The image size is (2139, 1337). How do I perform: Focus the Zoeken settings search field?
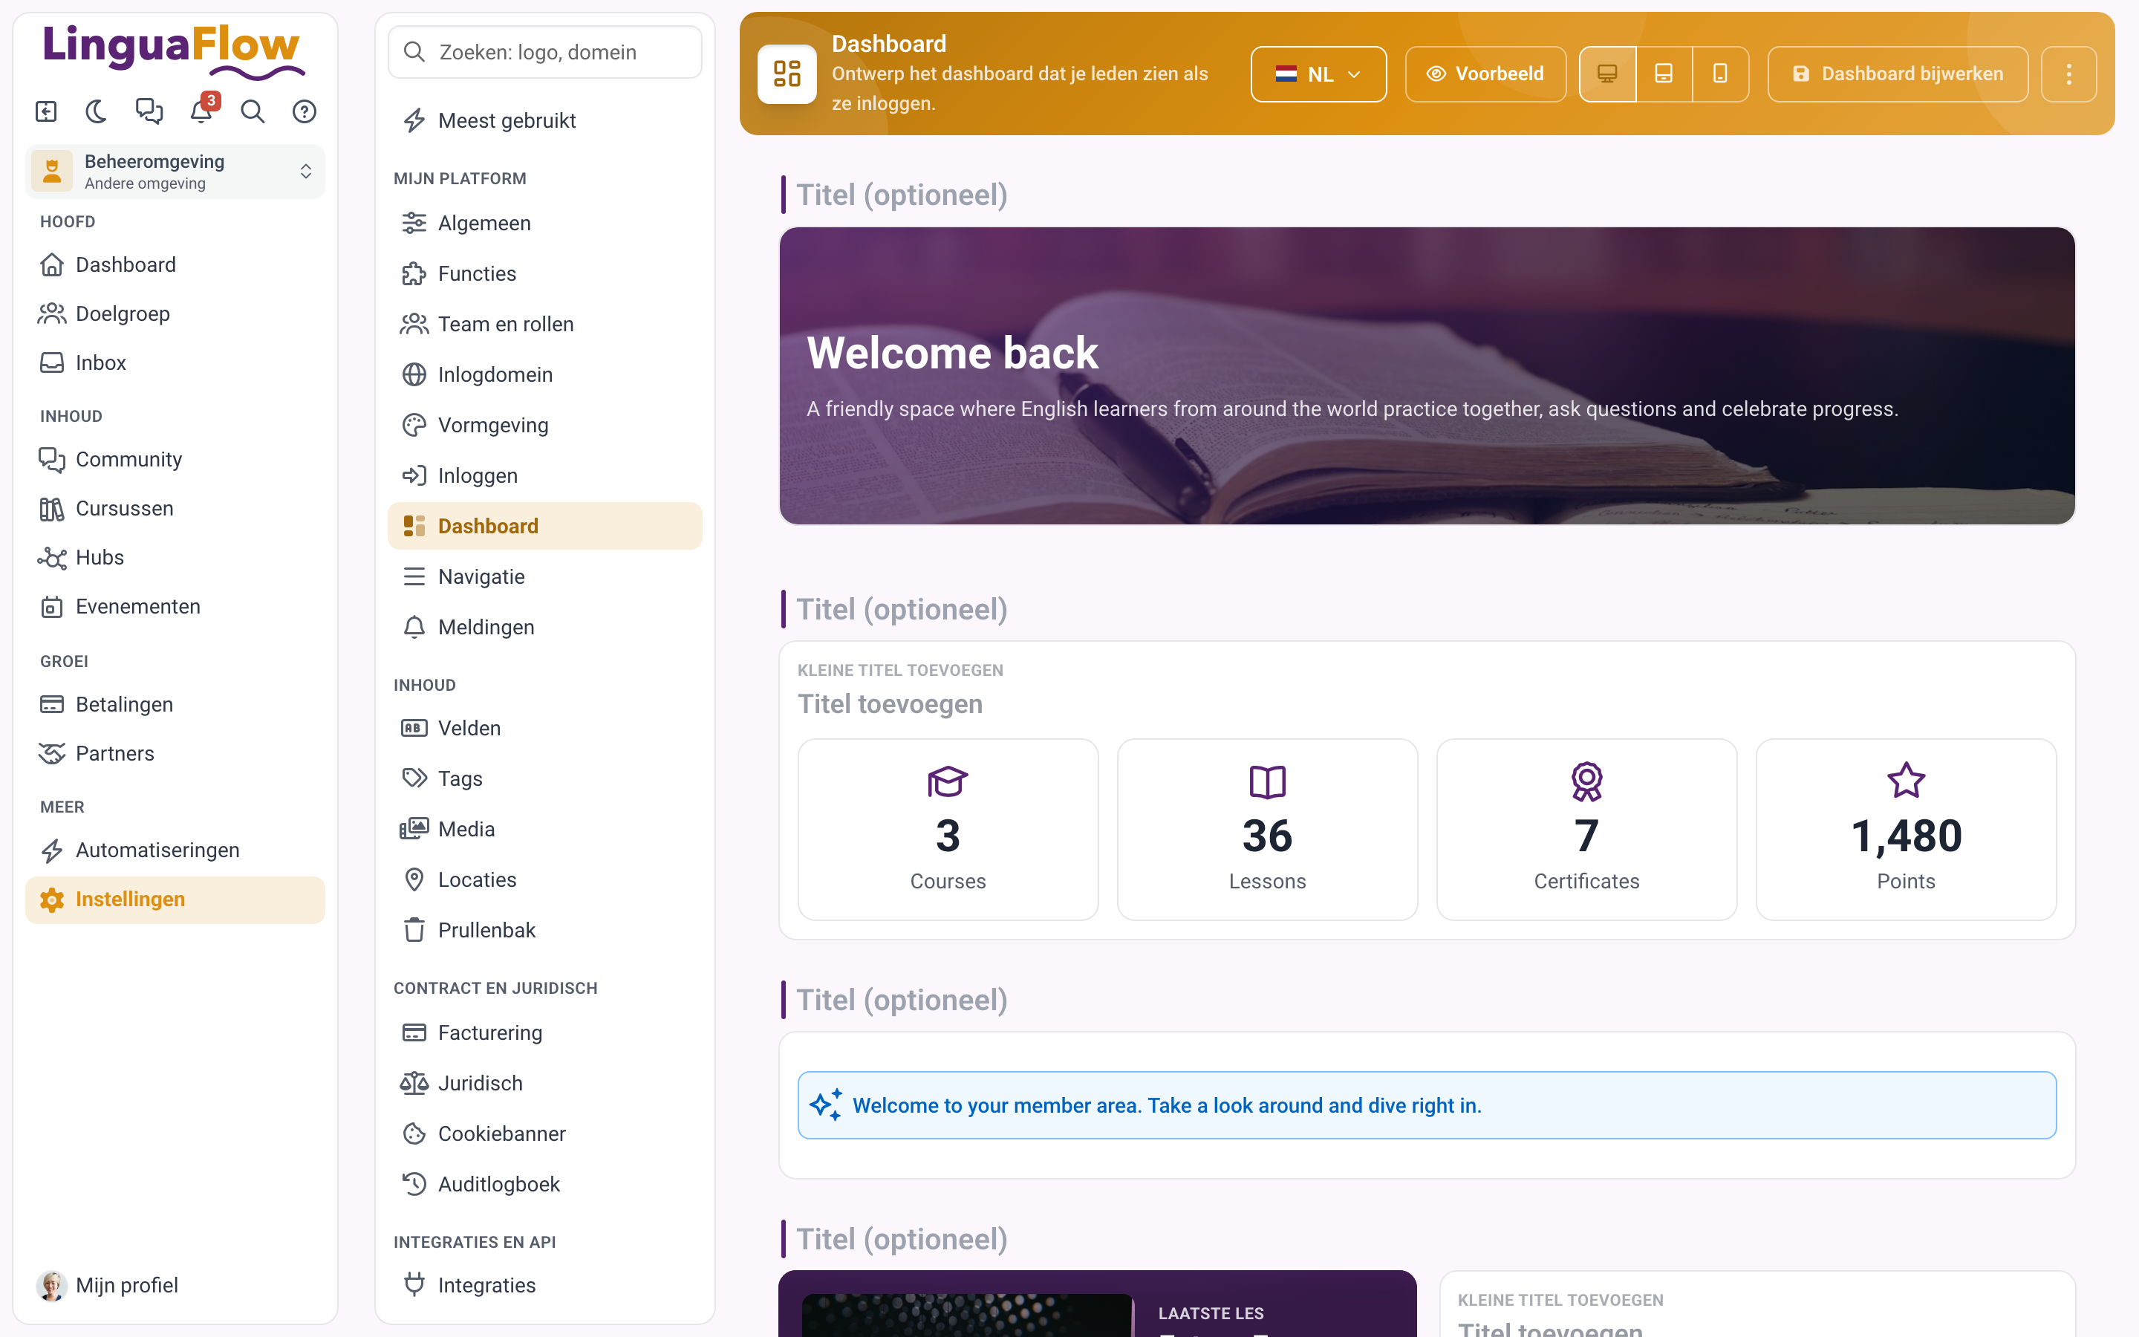(544, 52)
